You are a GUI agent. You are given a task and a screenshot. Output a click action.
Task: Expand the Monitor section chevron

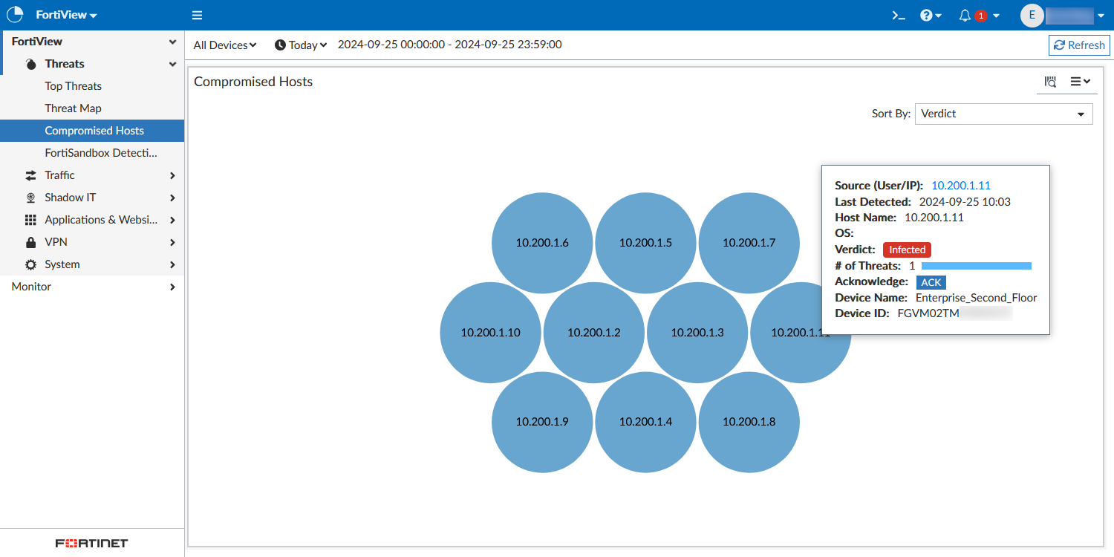pos(172,287)
